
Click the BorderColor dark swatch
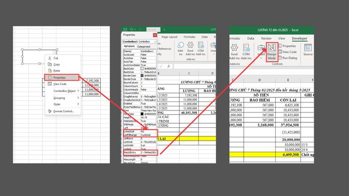tap(142, 76)
